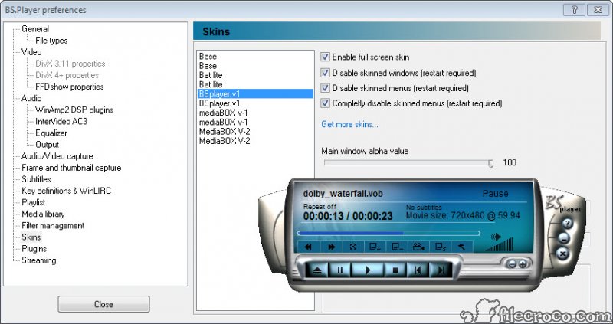
Task: Open Key definitions & WinLIRC
Action: tap(67, 191)
